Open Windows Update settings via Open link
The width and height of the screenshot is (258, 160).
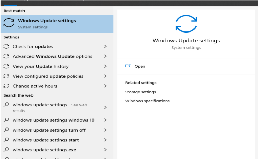[140, 66]
